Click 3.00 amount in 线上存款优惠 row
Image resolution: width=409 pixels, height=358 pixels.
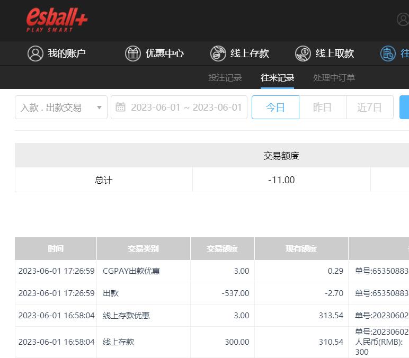(x=242, y=316)
